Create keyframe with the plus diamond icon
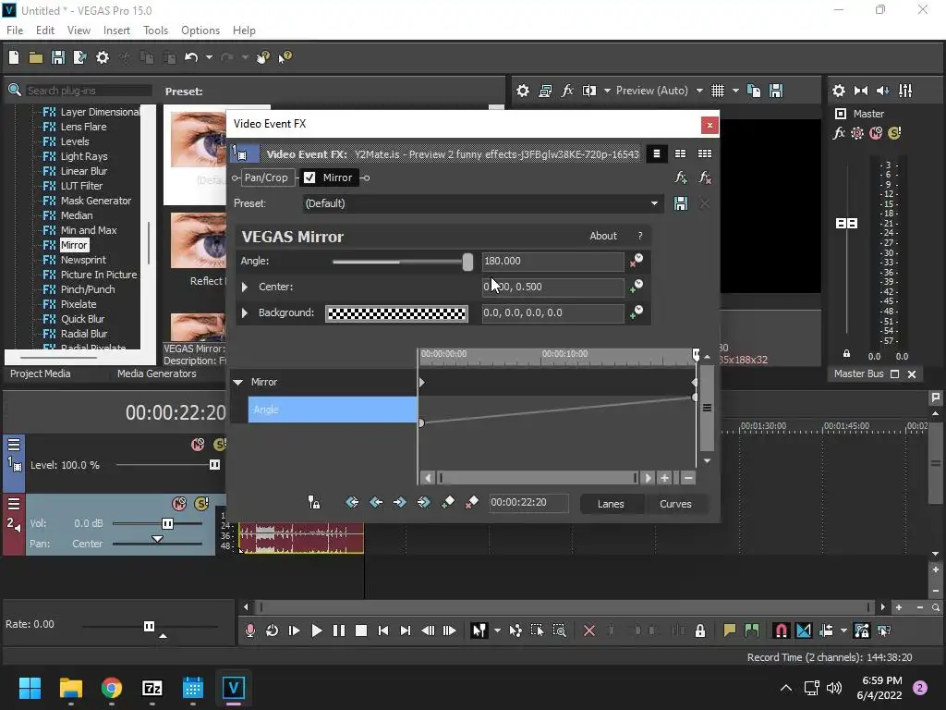Screen dimensions: 946x710 448,502
